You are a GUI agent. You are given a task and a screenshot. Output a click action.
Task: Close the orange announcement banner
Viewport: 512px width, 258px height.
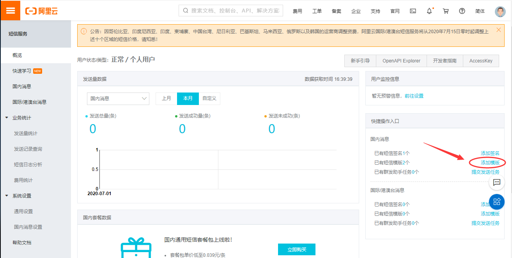coord(499,30)
